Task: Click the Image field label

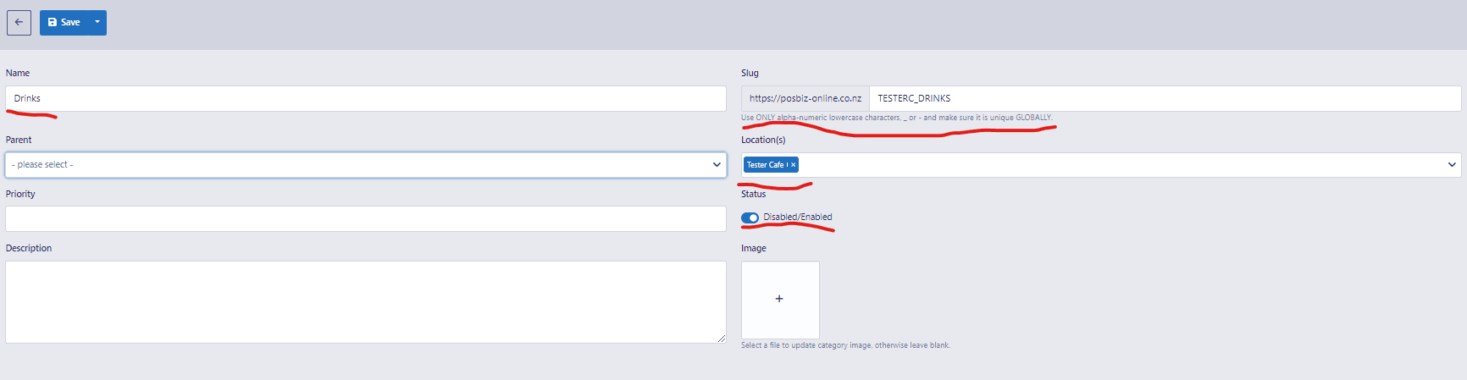Action: [x=753, y=248]
